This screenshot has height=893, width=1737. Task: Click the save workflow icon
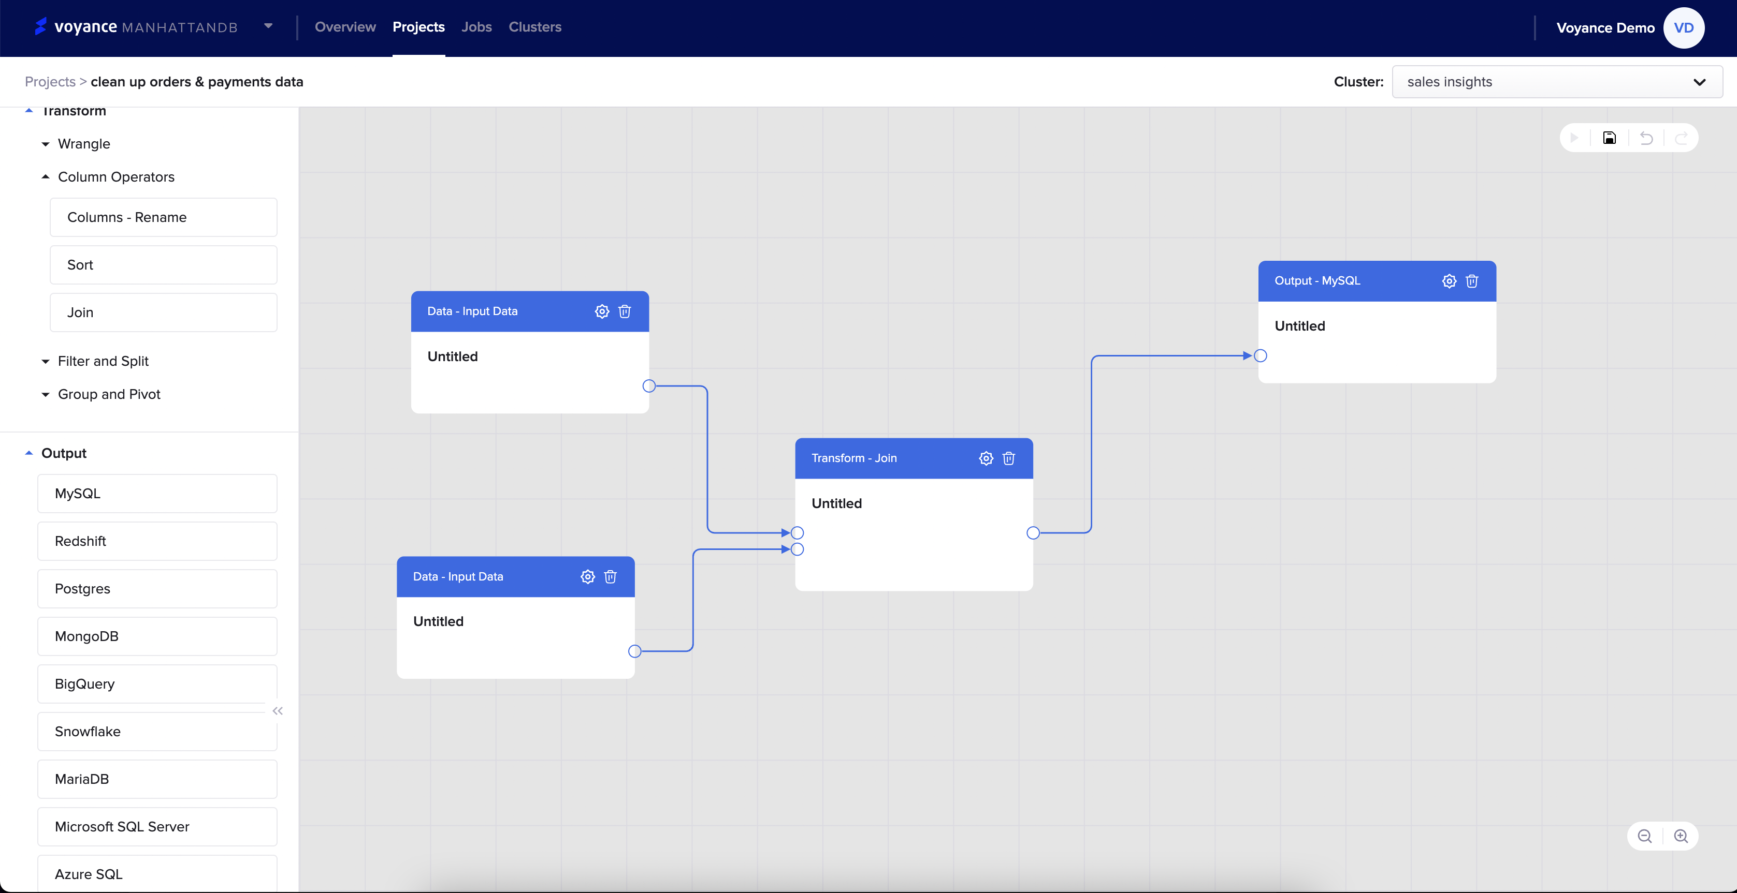pyautogui.click(x=1609, y=138)
